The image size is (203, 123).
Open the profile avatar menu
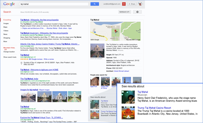coord(140,4)
